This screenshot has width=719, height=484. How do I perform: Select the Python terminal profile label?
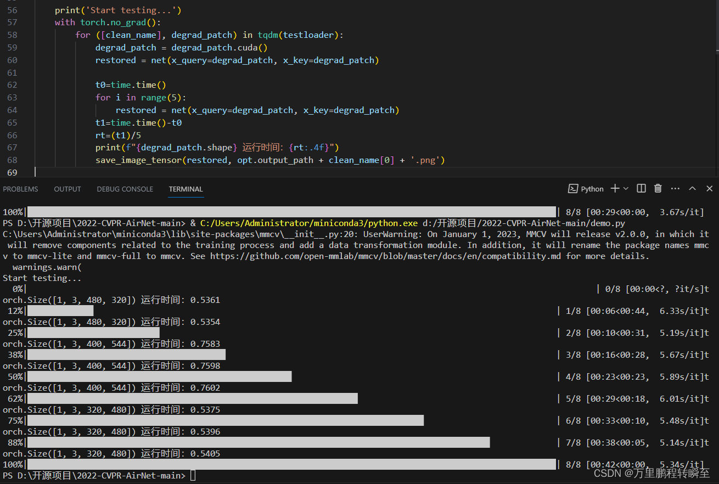pyautogui.click(x=592, y=189)
